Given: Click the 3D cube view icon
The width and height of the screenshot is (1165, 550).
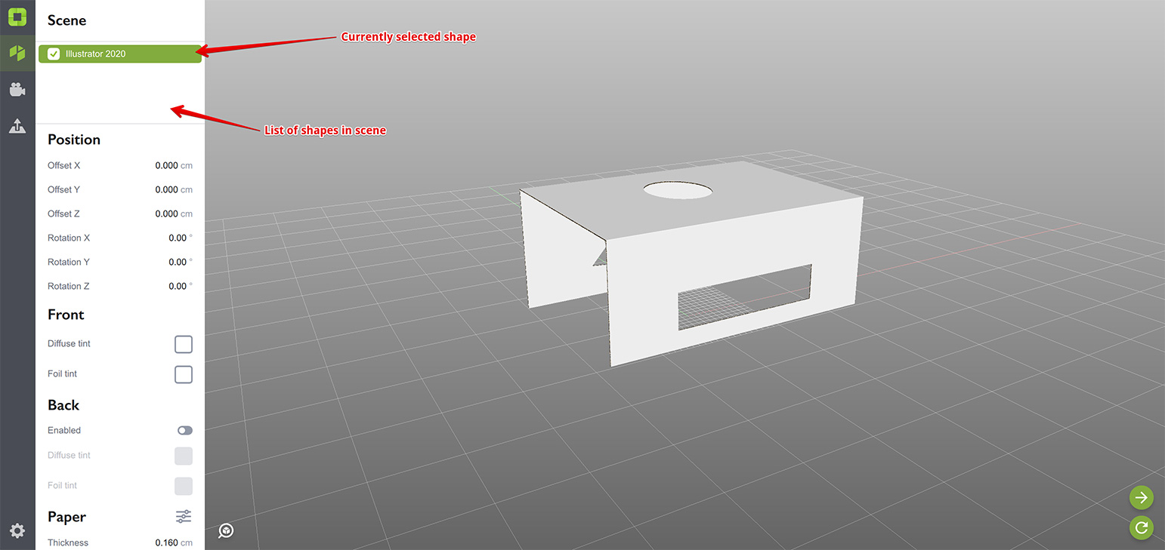Looking at the screenshot, I should (x=226, y=531).
